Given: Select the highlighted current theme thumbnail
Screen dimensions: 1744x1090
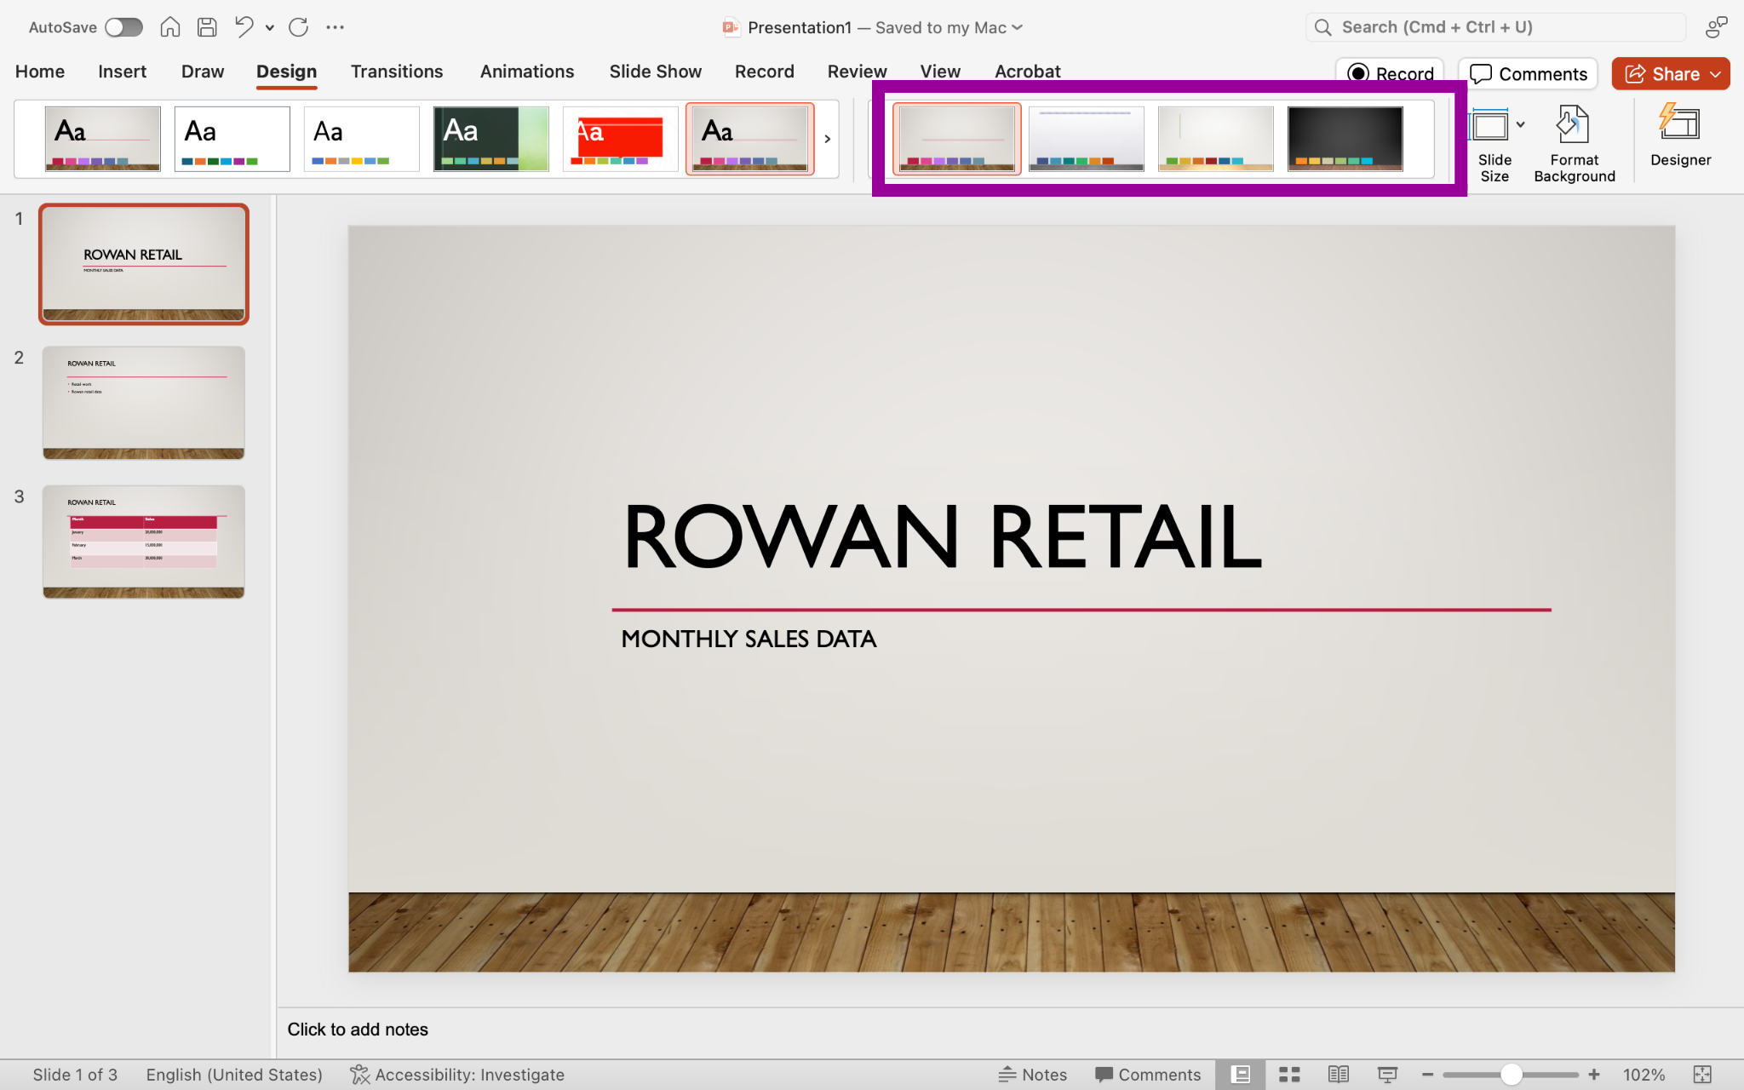Looking at the screenshot, I should coord(749,139).
